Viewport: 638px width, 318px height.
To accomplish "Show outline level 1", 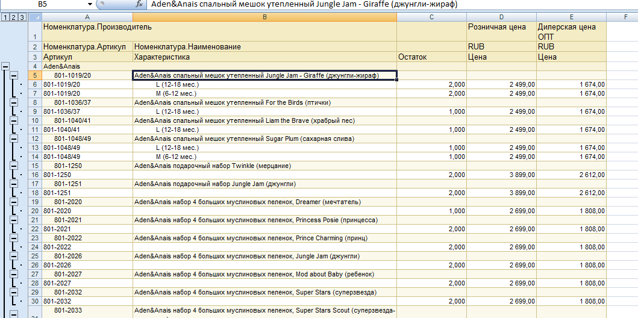I will (5, 17).
